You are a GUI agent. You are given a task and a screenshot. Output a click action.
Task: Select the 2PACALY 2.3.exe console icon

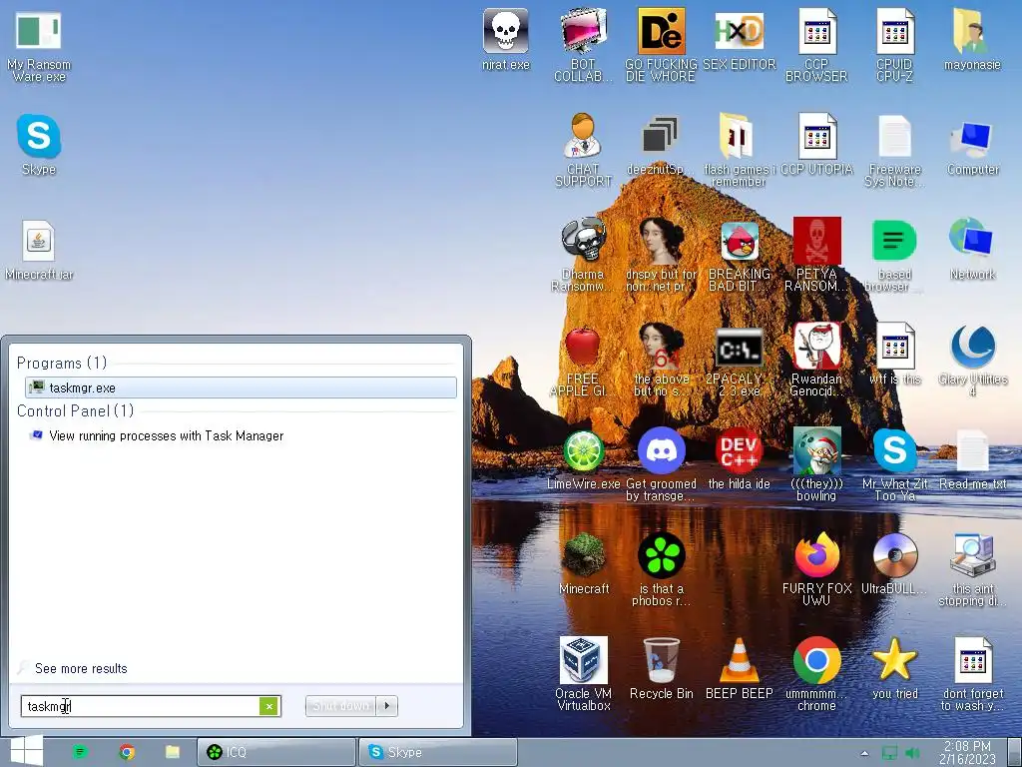tap(740, 360)
